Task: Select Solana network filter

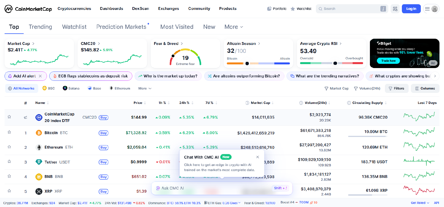Action: pyautogui.click(x=71, y=88)
